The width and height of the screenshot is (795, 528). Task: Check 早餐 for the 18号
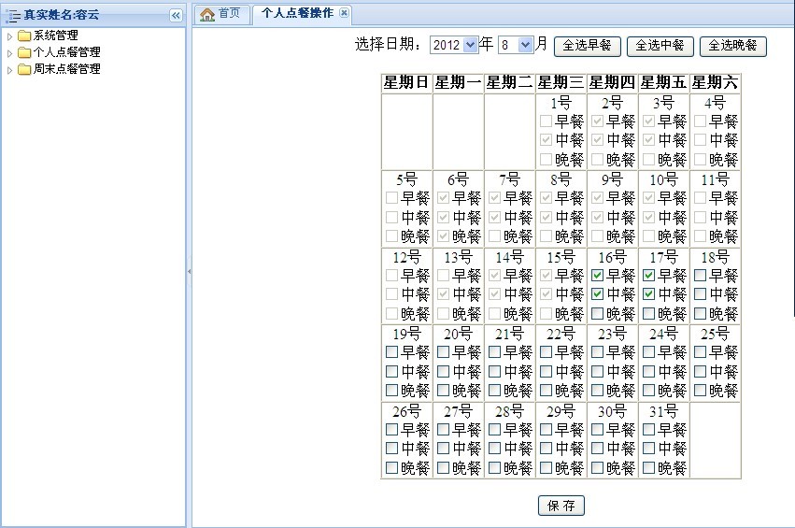point(701,276)
